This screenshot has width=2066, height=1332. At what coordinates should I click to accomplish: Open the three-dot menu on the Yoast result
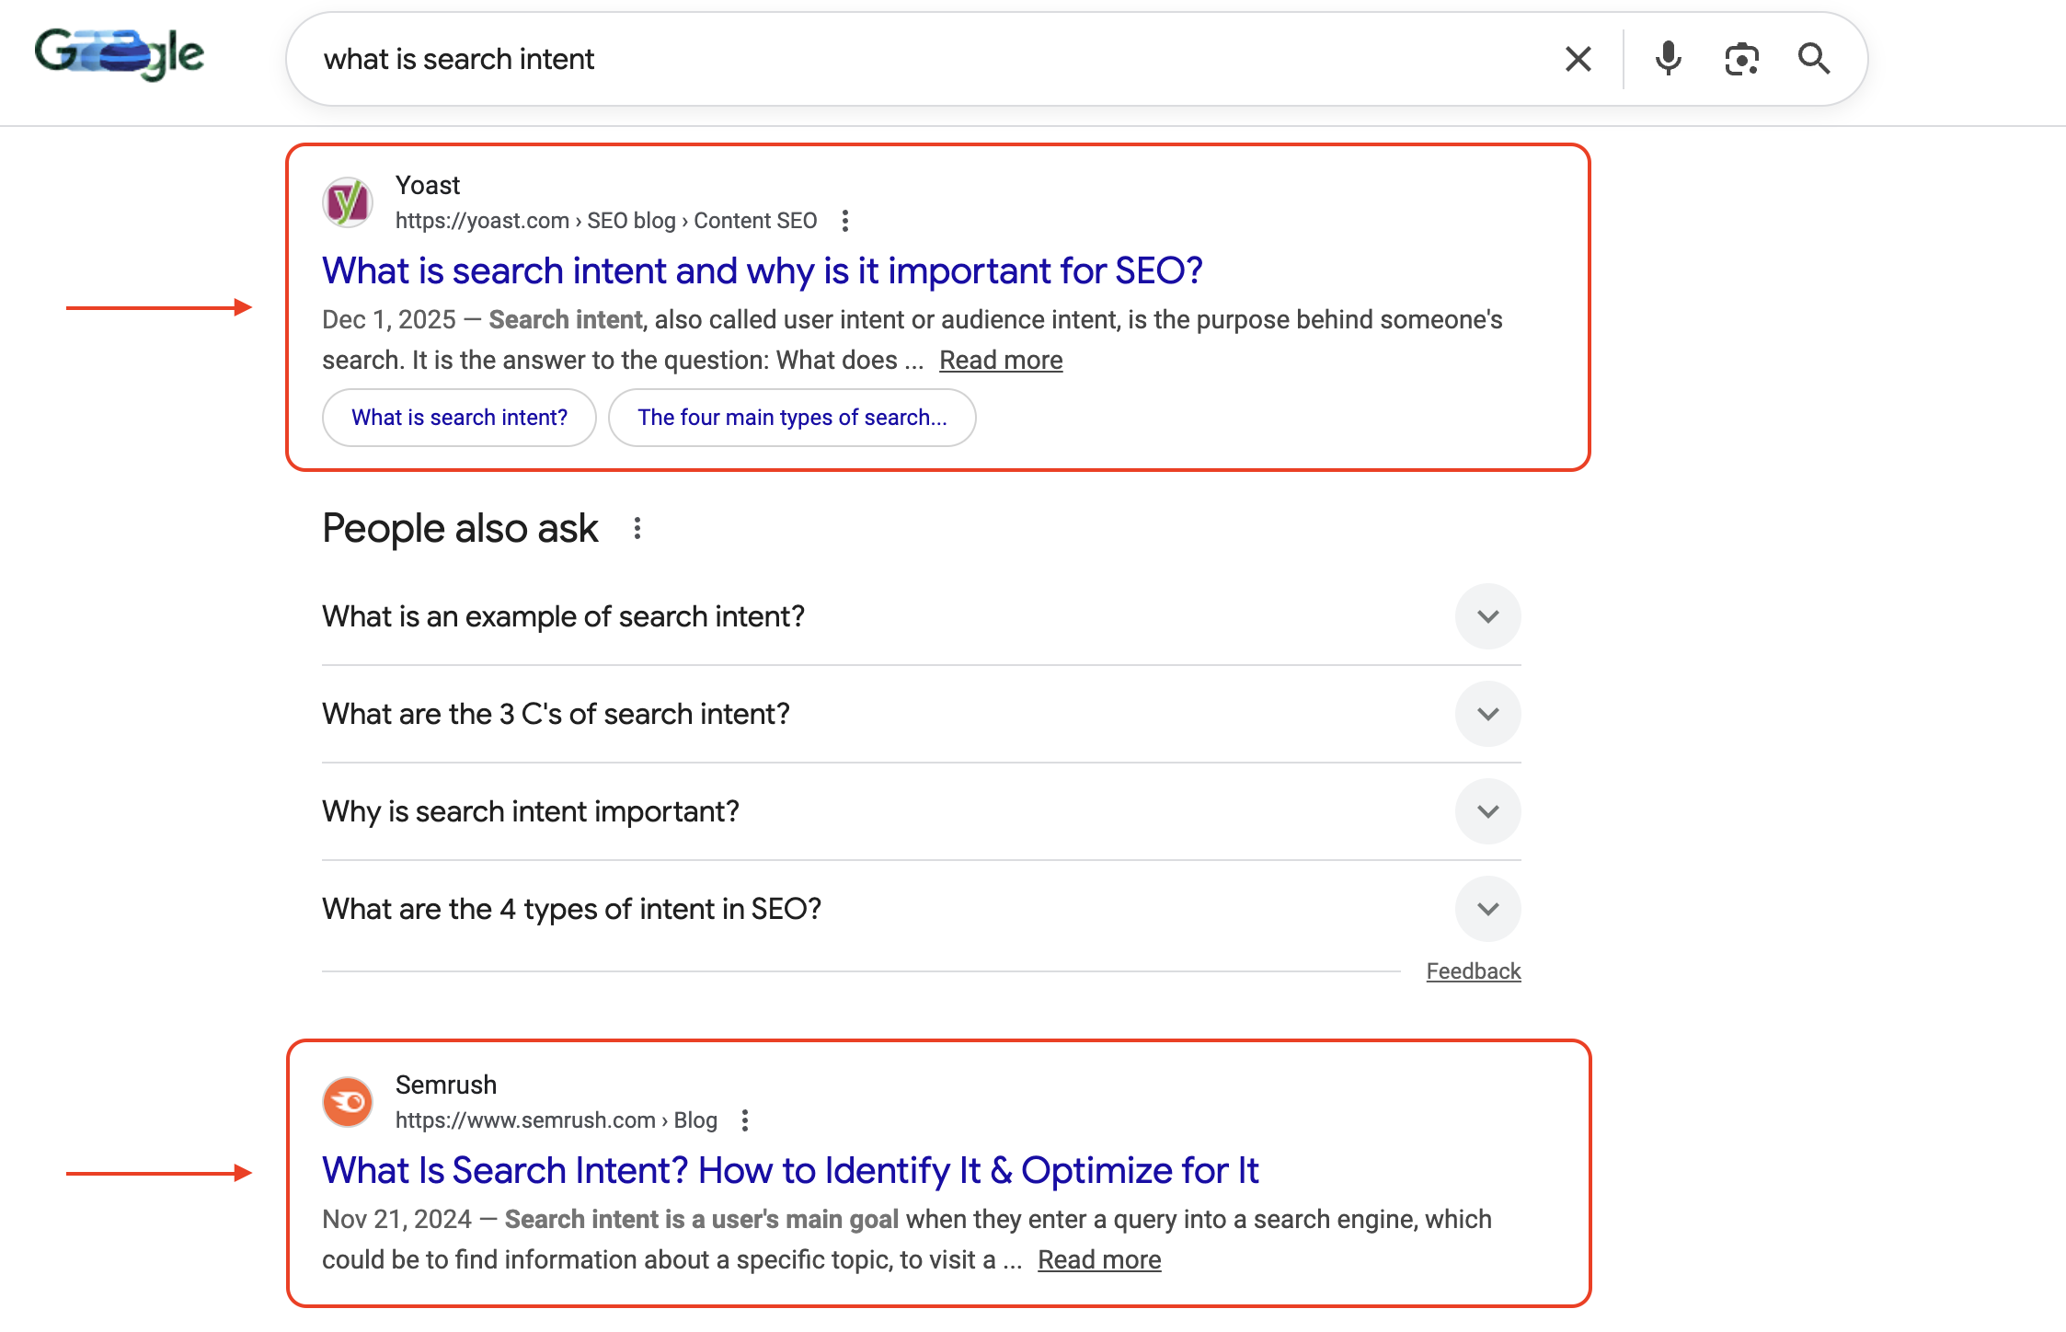tap(844, 220)
